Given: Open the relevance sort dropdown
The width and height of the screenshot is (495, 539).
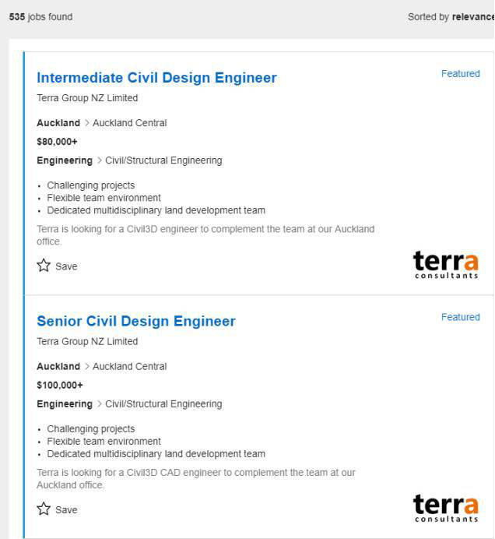Looking at the screenshot, I should [472, 17].
